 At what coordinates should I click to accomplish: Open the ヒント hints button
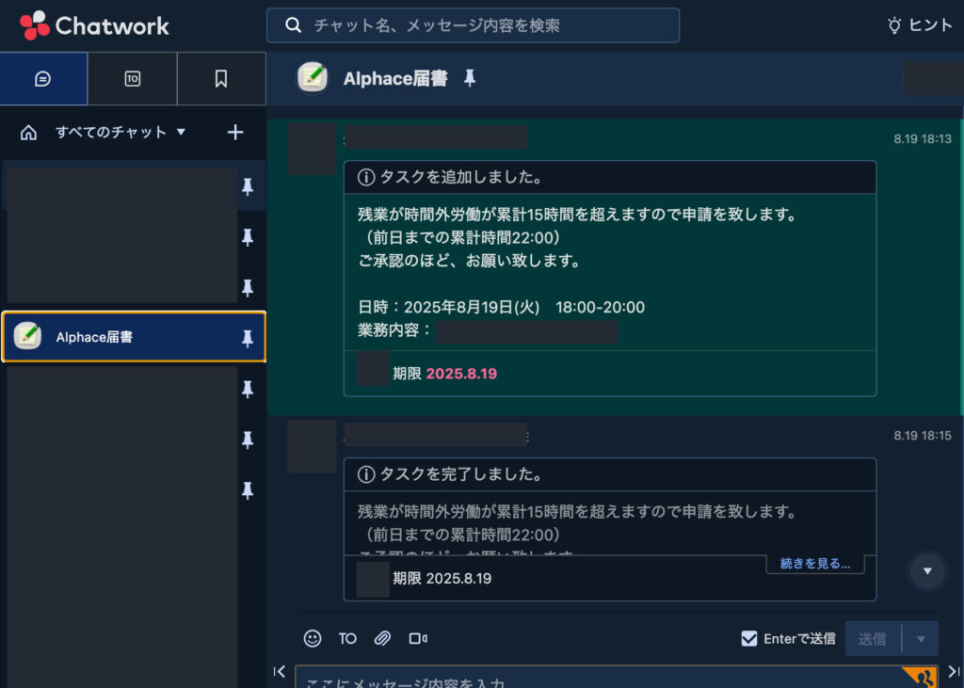(920, 25)
